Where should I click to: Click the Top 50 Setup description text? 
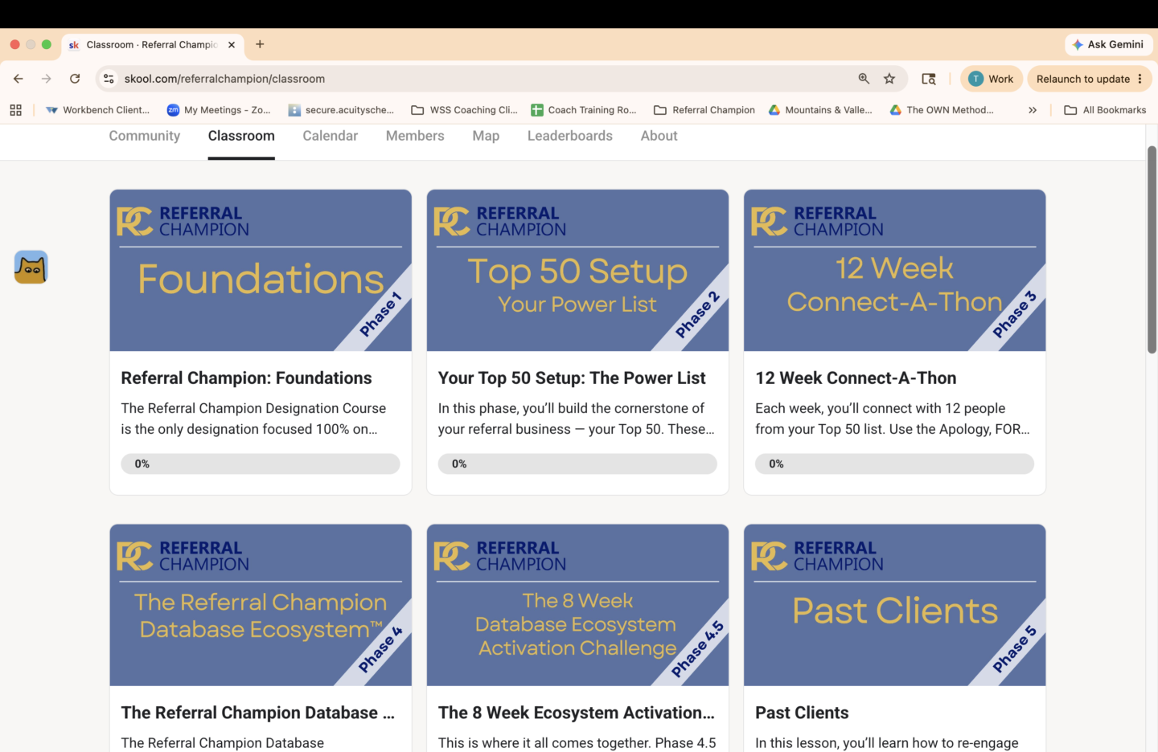point(576,419)
